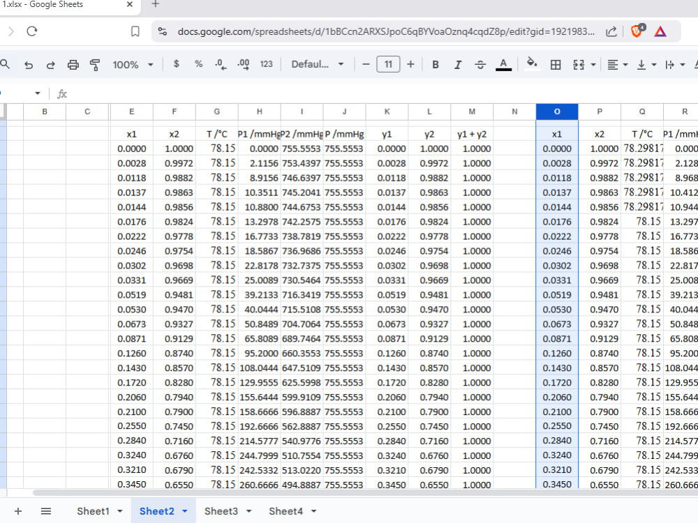Reload the page in the browser

tap(32, 31)
